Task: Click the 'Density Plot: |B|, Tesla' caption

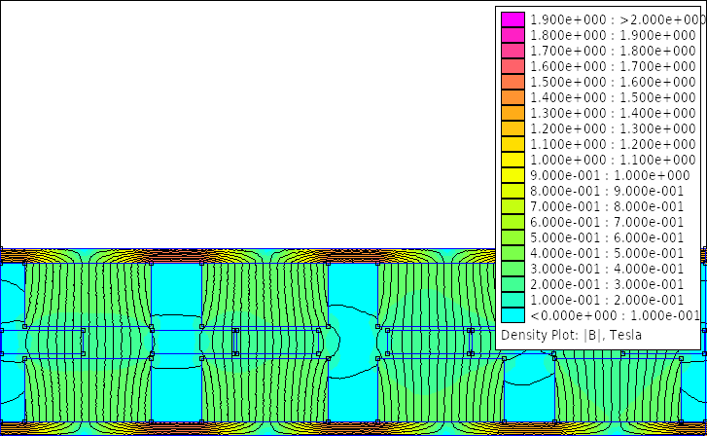Action: (571, 335)
